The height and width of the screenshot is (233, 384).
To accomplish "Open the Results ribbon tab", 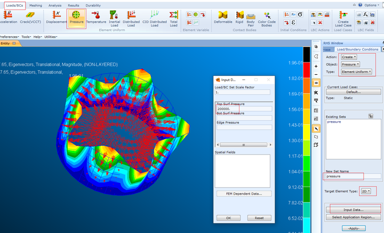I will (x=74, y=5).
